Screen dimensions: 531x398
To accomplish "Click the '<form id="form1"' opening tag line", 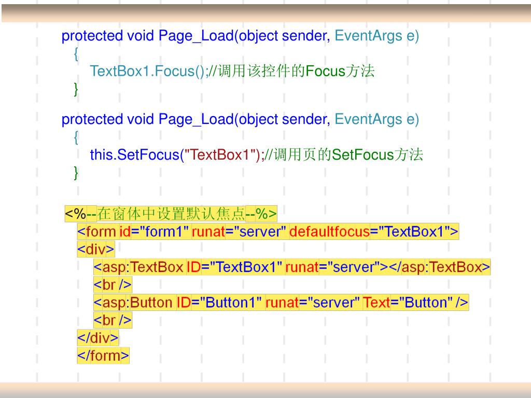I will (x=268, y=232).
